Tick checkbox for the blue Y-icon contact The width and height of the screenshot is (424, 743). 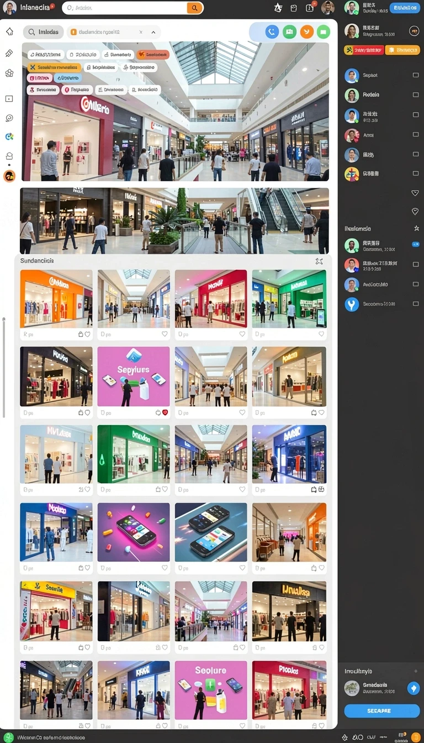416,304
